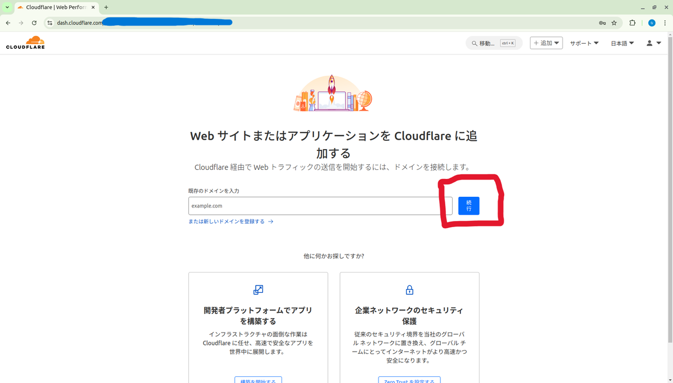Click the blue 続行 button
673x383 pixels.
coord(469,206)
